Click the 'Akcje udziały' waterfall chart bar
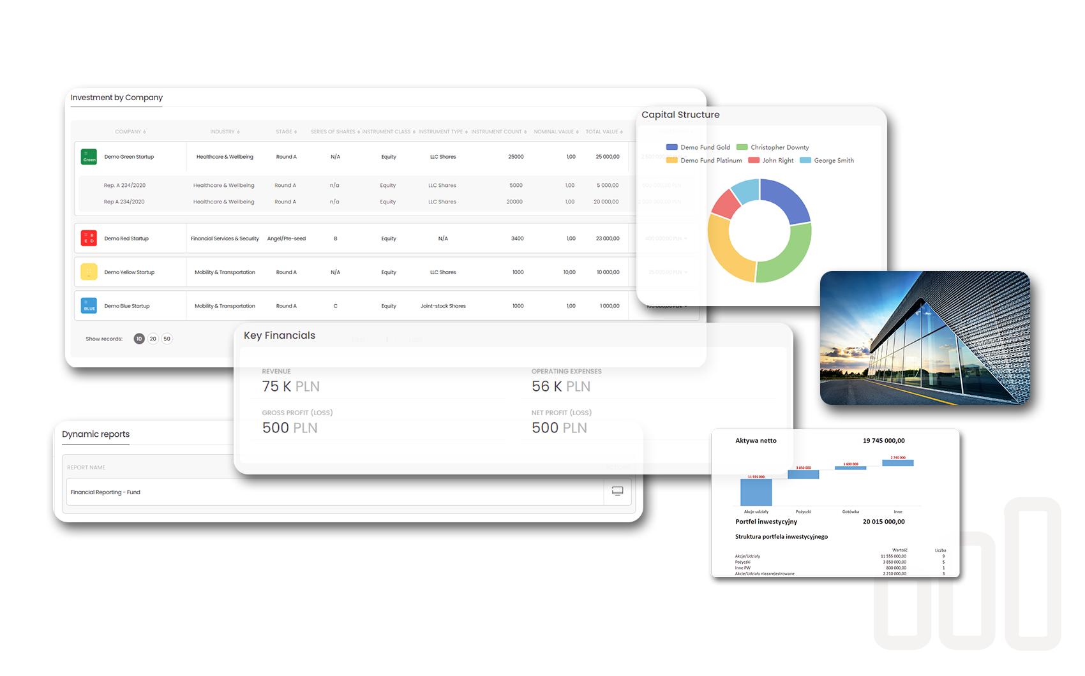1085x676 pixels. point(756,492)
